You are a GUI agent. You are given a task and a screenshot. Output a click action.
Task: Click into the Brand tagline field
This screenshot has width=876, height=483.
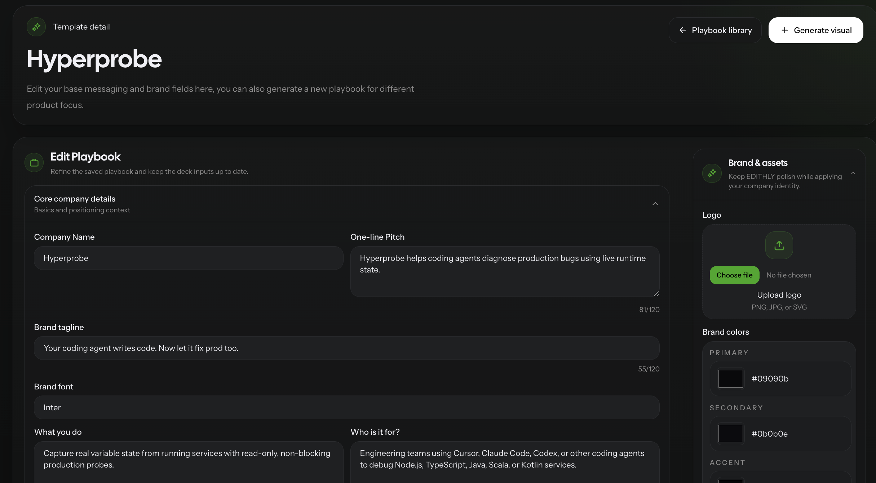pos(347,348)
